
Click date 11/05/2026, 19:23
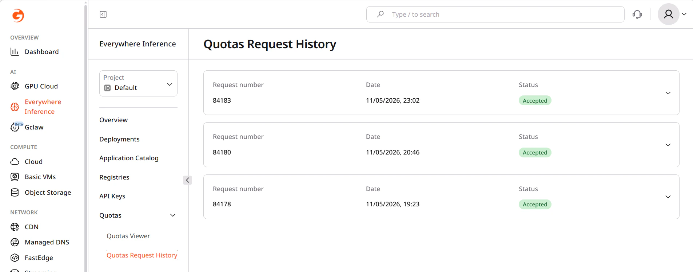point(393,204)
